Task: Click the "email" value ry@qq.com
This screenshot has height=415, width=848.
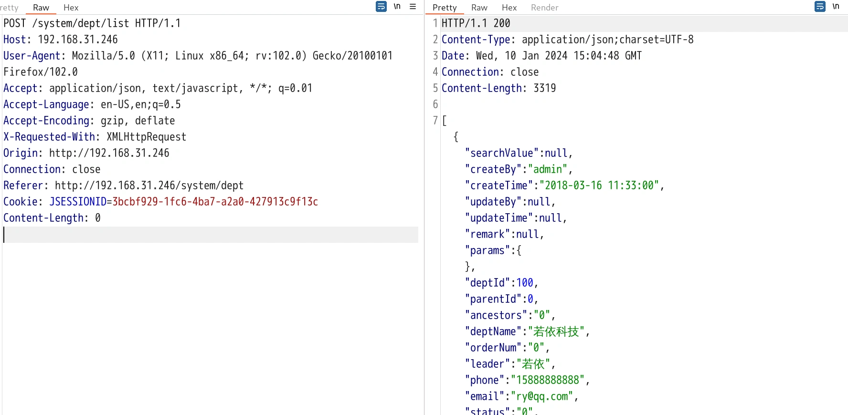Action: (542, 396)
